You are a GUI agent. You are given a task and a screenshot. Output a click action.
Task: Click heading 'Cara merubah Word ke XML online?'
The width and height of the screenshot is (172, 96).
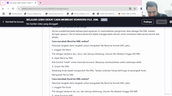[70, 41]
